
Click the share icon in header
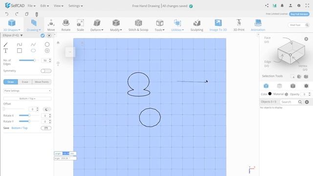tap(267, 5)
